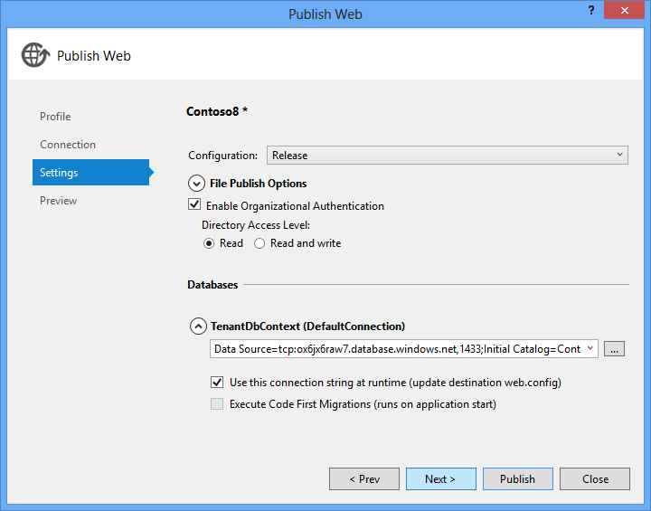The width and height of the screenshot is (651, 511).
Task: Open the connection string ellipsis browse button
Action: pyautogui.click(x=614, y=349)
